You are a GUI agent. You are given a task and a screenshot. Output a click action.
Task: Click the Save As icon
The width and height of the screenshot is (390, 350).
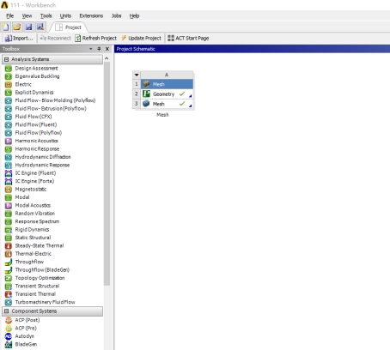[x=40, y=27]
